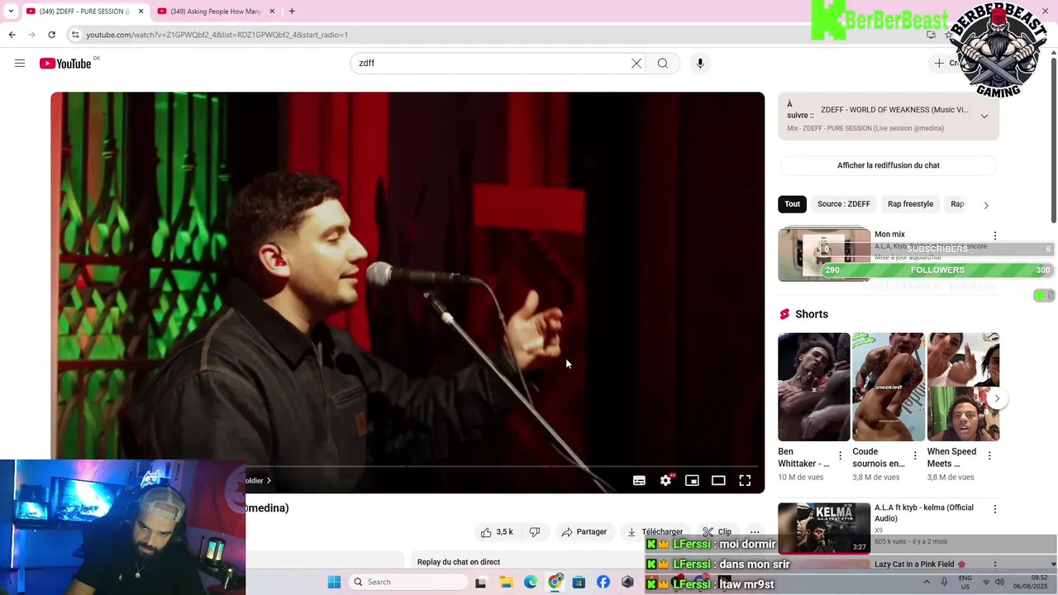The height and width of the screenshot is (595, 1058).
Task: Open more actions three-dot menu under video
Action: click(x=755, y=532)
